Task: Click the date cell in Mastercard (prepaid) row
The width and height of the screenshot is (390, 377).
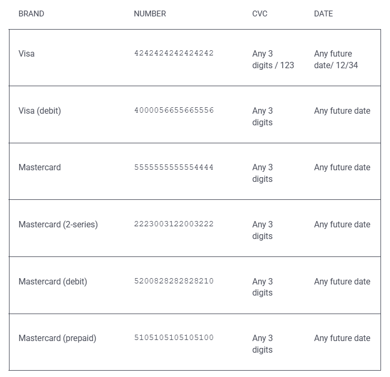Action: pos(342,338)
